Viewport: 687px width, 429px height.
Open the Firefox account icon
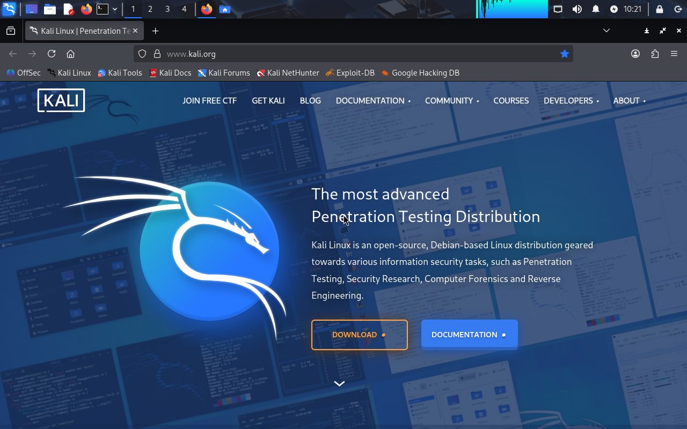(635, 54)
